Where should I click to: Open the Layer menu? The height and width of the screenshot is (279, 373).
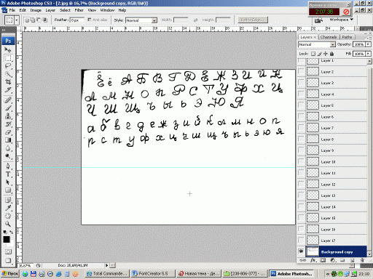coord(50,10)
